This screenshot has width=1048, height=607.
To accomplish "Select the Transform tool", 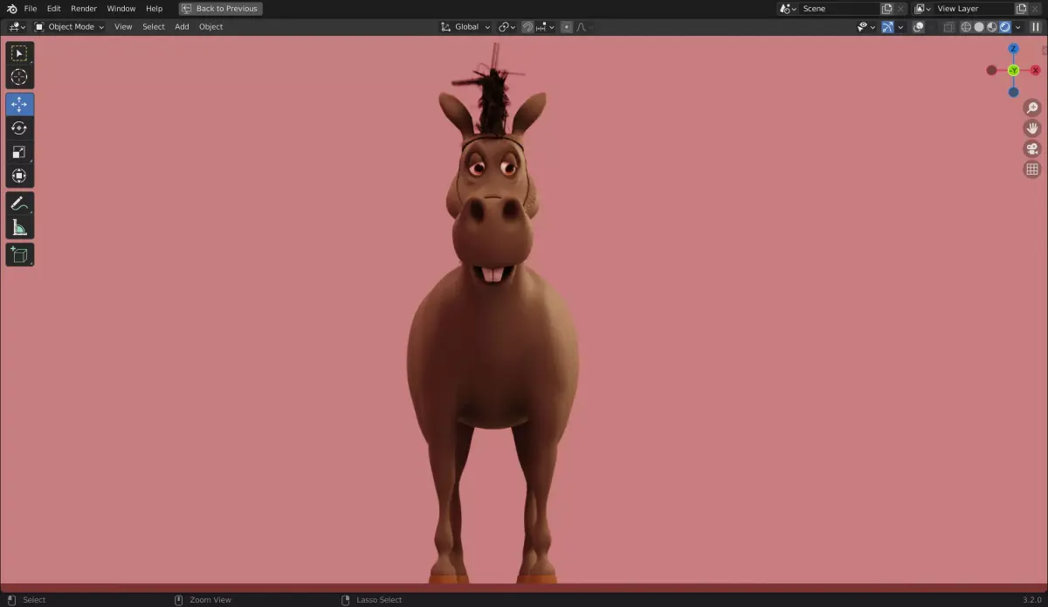I will click(x=19, y=176).
